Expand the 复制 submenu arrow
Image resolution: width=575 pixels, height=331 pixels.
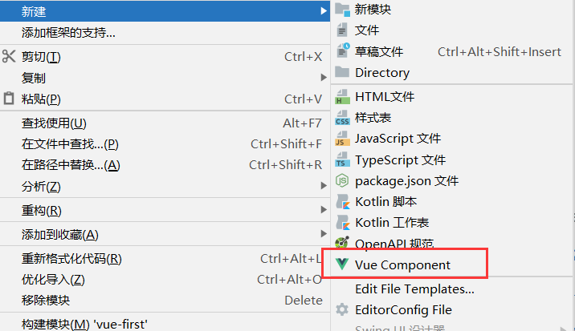click(x=323, y=77)
